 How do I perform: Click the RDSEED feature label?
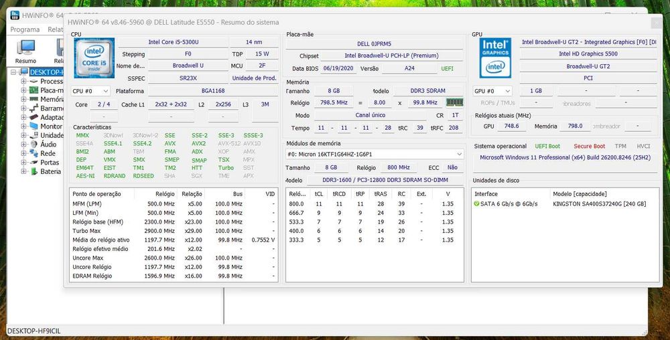[143, 176]
